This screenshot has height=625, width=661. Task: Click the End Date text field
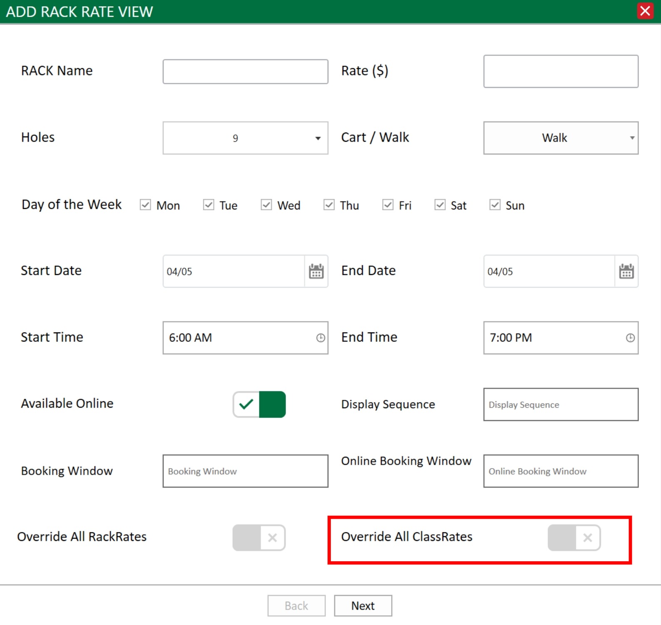coord(549,271)
